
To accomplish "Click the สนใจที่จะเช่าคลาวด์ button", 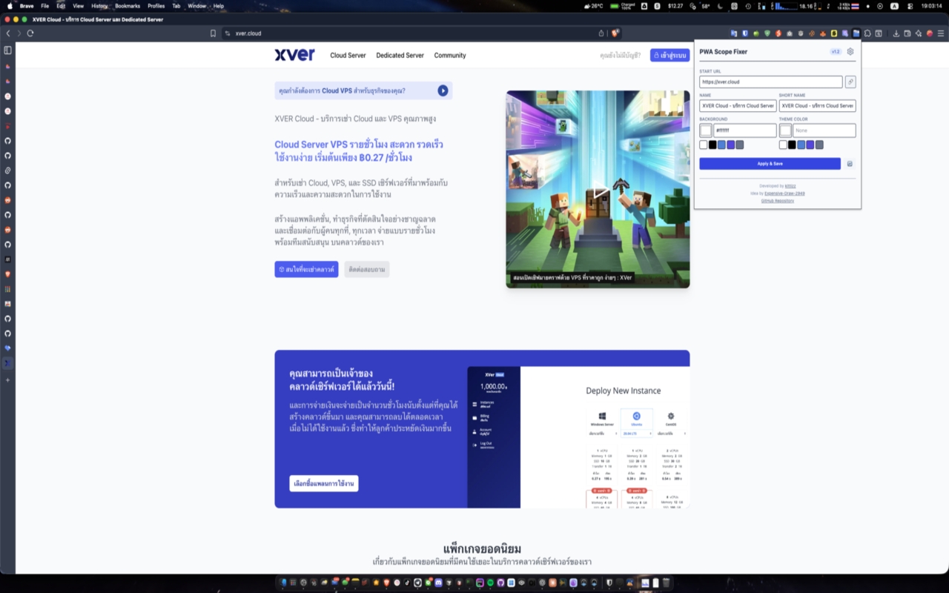I will click(306, 269).
